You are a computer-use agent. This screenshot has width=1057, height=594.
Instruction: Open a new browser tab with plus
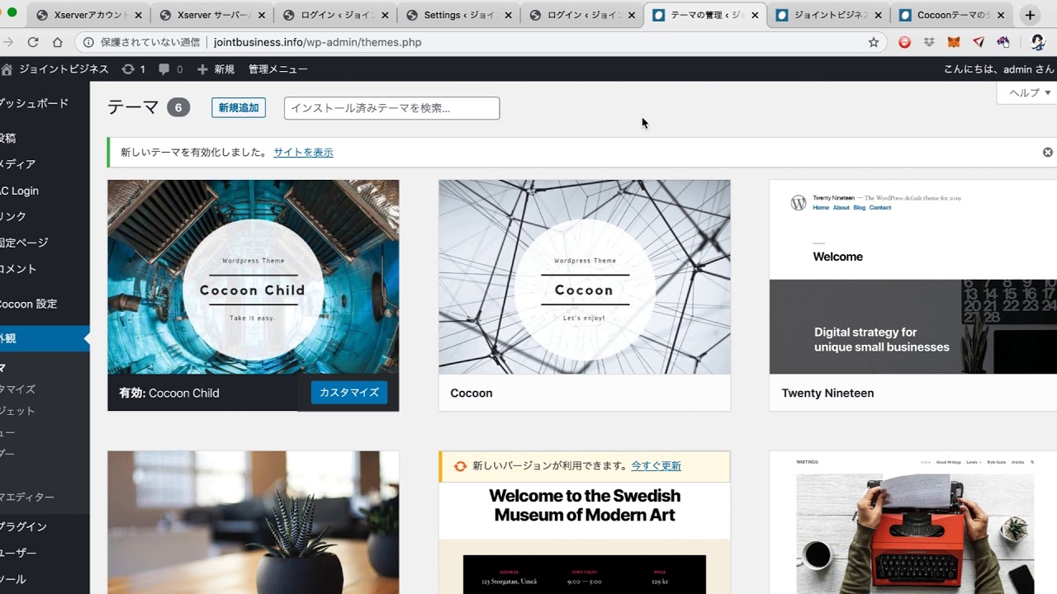click(x=1030, y=15)
